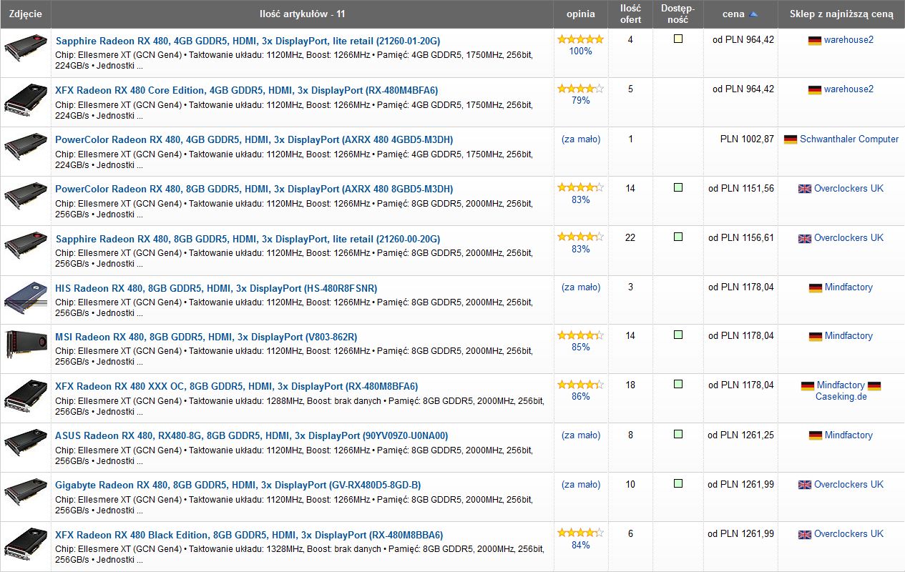Click the star rating of XFX Core Edition
Screen dimensions: 905x572
pos(580,89)
